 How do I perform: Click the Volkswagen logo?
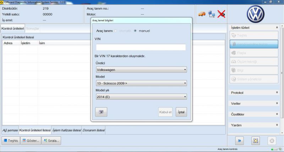click(255, 14)
